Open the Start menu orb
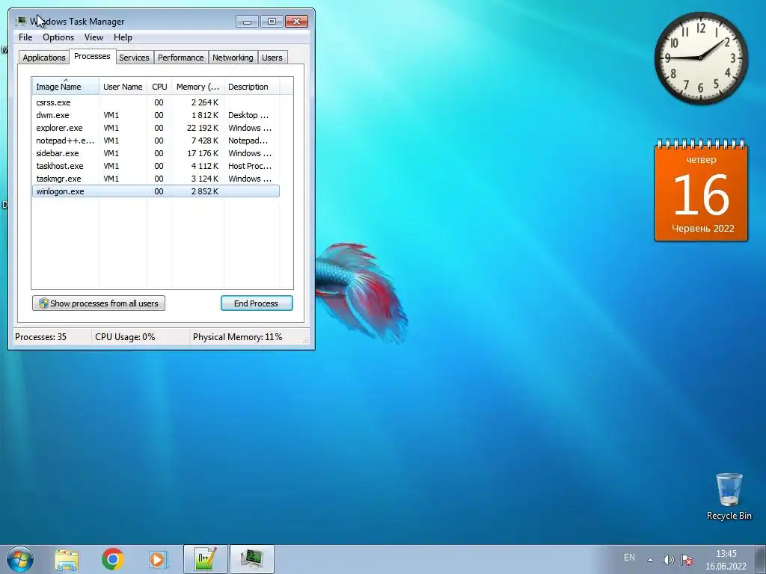This screenshot has width=766, height=574. click(x=20, y=559)
